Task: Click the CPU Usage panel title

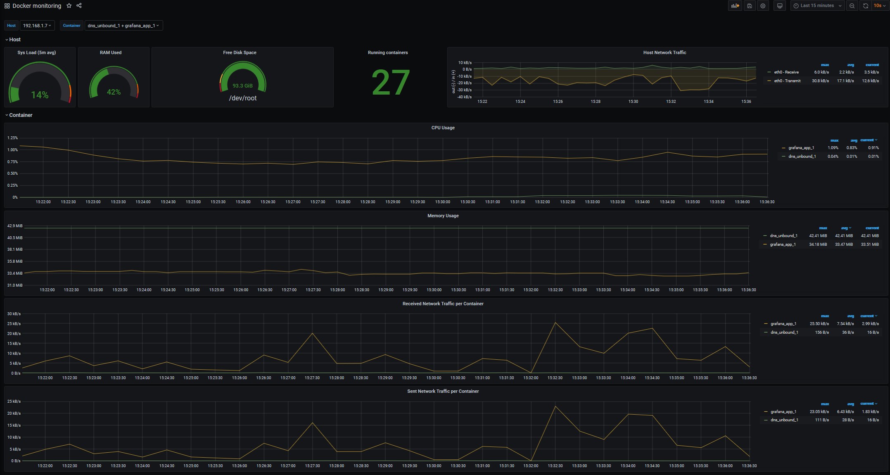Action: tap(443, 128)
